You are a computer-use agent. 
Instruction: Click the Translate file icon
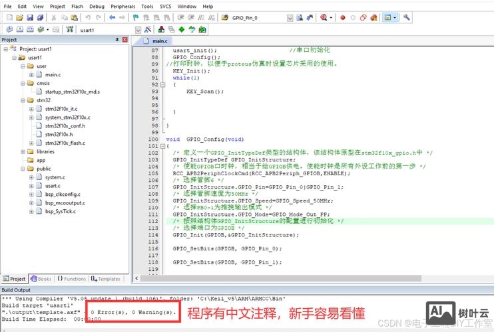pyautogui.click(x=9, y=29)
